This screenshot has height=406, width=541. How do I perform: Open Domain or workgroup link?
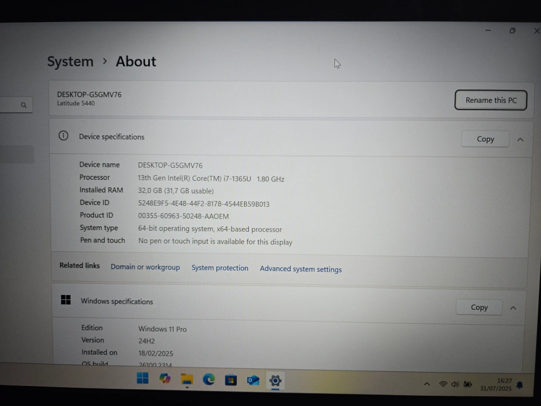(x=145, y=267)
